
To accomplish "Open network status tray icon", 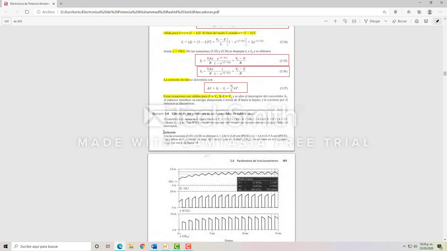I will [410, 246].
